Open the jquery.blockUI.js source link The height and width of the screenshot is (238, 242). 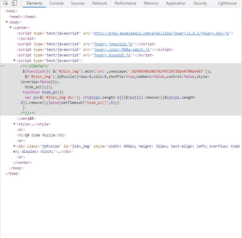point(112,55)
